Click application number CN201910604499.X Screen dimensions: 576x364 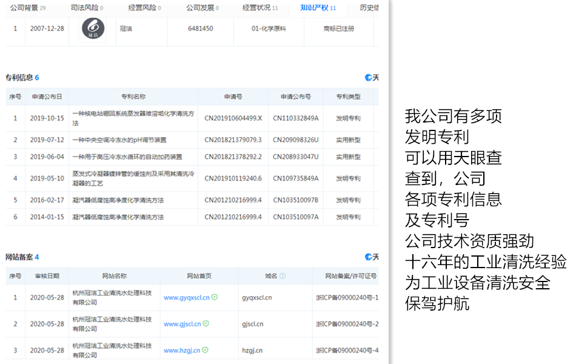coord(233,118)
